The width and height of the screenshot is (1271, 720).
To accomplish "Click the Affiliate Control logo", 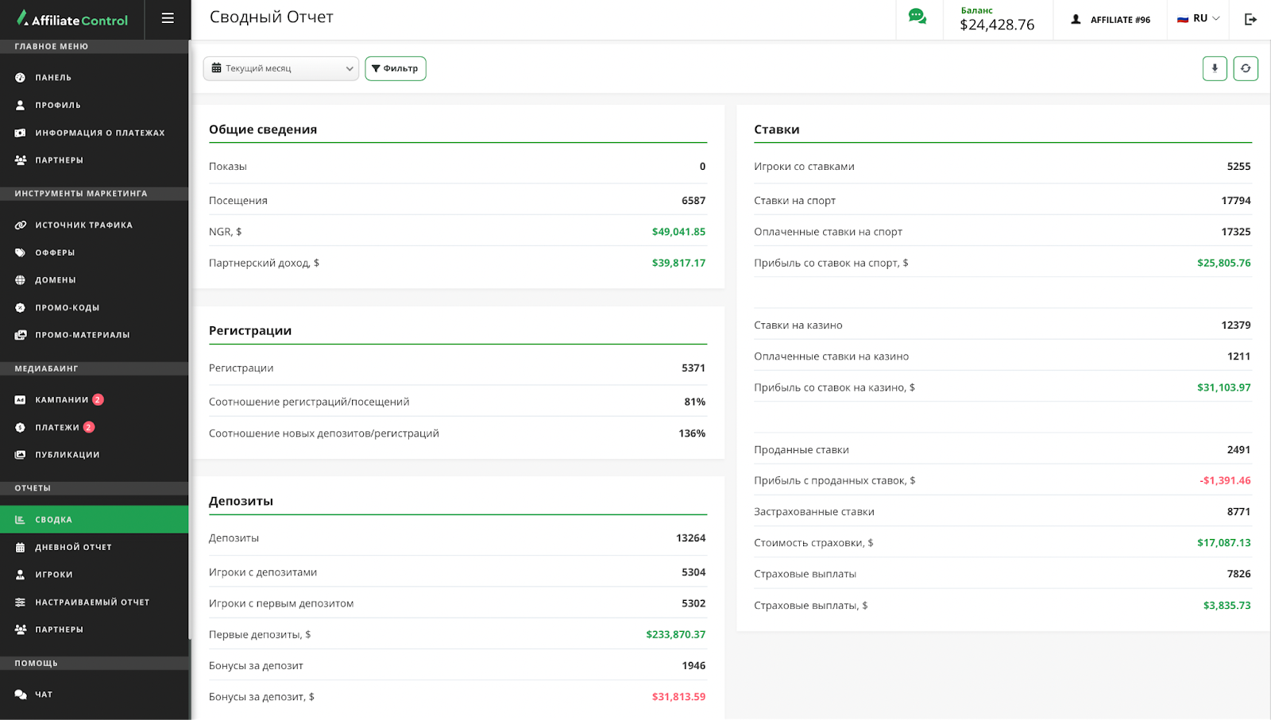I will [x=72, y=19].
